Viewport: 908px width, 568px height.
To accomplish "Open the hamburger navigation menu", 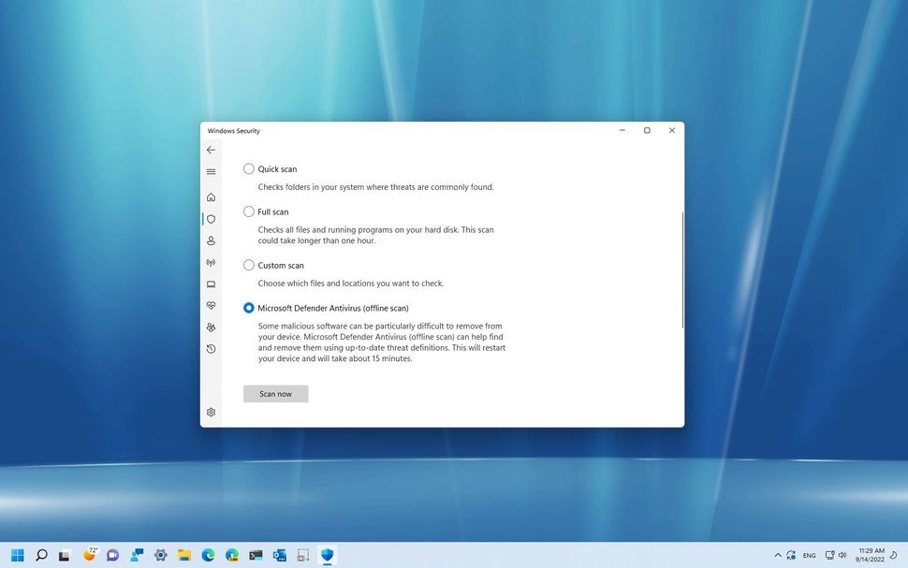I will tap(211, 172).
